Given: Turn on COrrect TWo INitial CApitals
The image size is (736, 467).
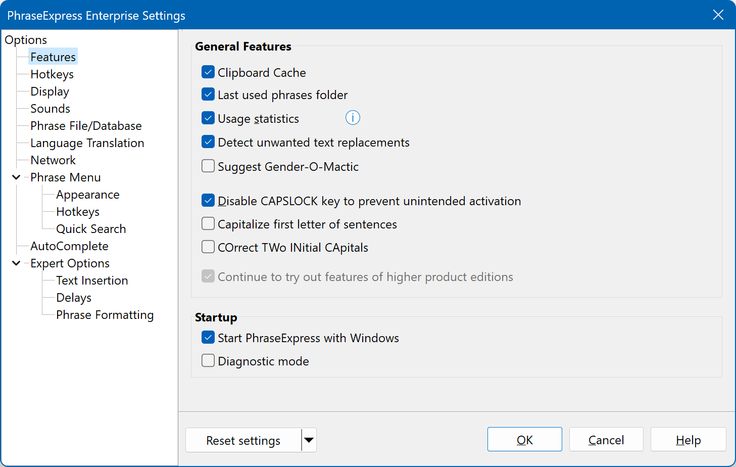Looking at the screenshot, I should [x=208, y=247].
